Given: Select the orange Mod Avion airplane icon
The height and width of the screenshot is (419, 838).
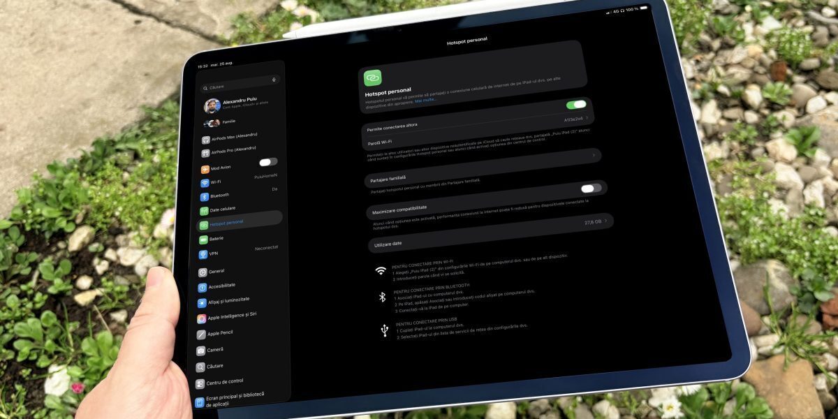Looking at the screenshot, I should (x=205, y=170).
